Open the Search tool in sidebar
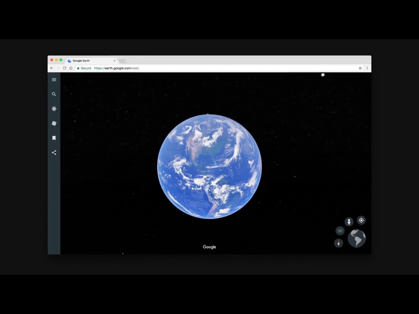This screenshot has height=314, width=419. pos(54,94)
